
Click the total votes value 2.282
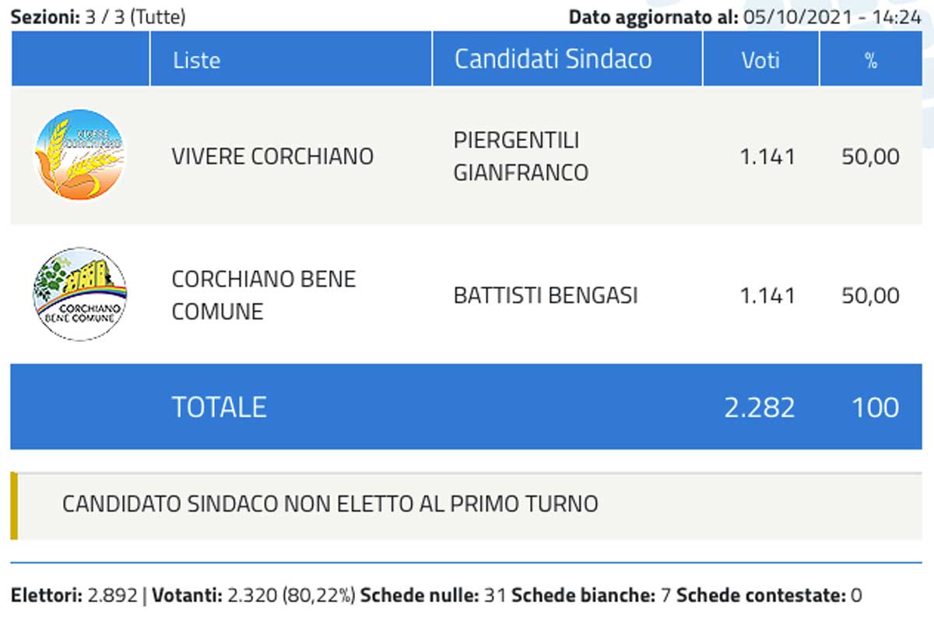tap(759, 407)
